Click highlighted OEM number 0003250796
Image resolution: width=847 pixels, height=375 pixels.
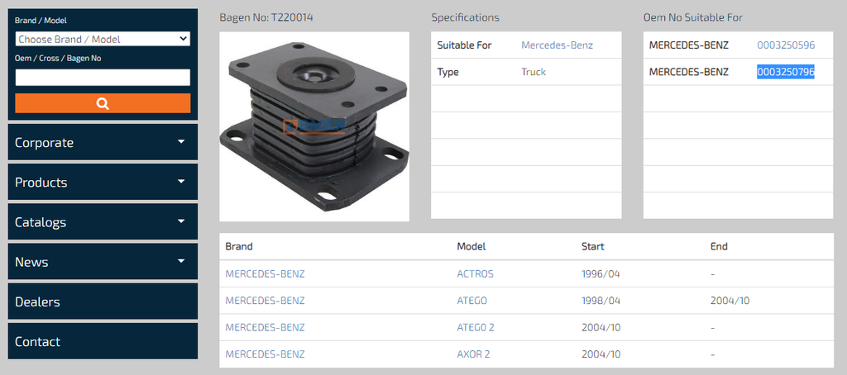tap(786, 72)
